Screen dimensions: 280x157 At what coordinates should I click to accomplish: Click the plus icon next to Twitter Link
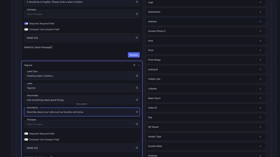click(260, 79)
